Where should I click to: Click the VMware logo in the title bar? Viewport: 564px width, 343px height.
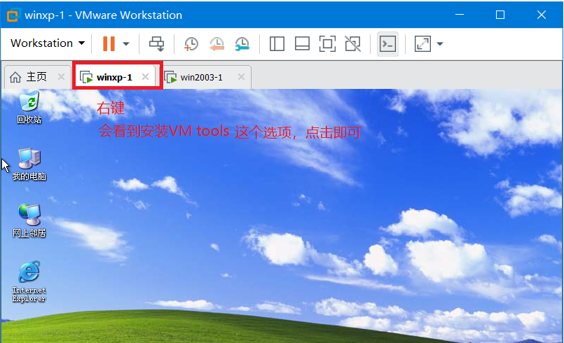[13, 15]
